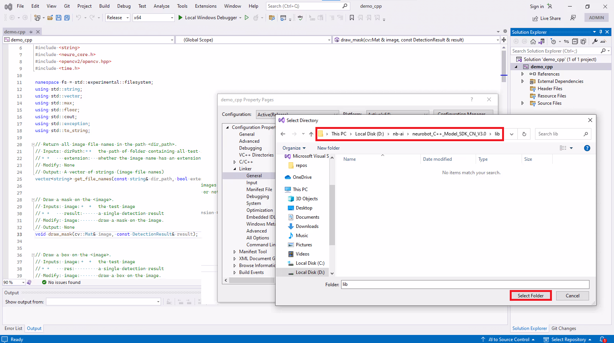Viewport: 614px width, 343px height.
Task: Select Local Disk (C:) in navigation pane
Action: tap(305, 263)
